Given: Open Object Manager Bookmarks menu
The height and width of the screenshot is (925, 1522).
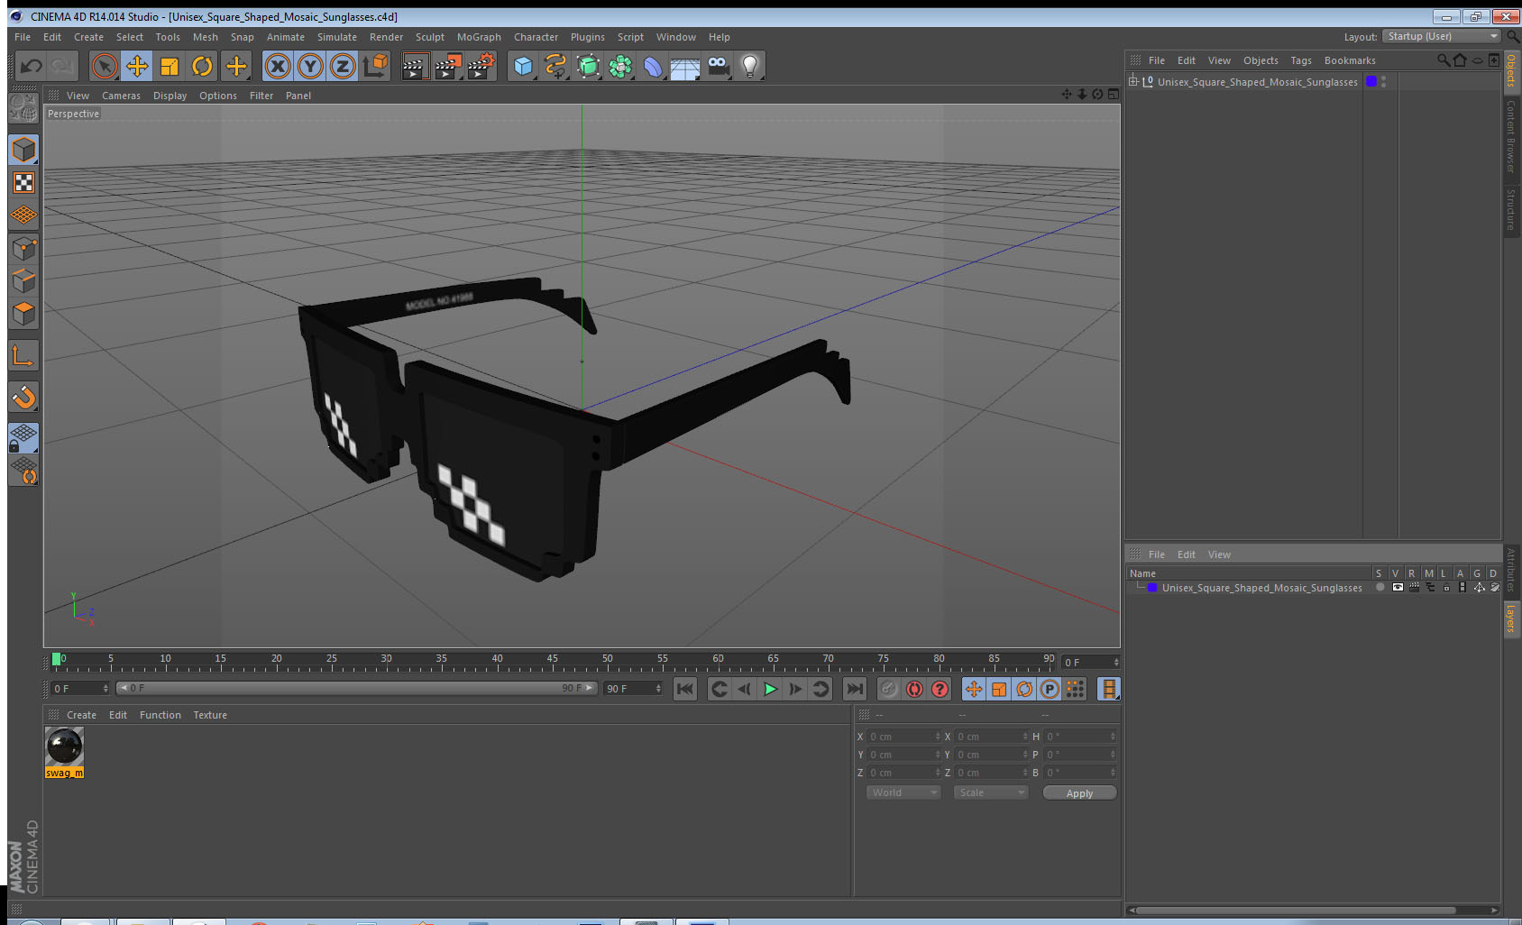Looking at the screenshot, I should 1350,60.
